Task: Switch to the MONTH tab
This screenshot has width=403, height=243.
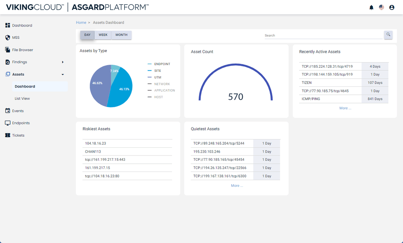Action: [x=121, y=35]
